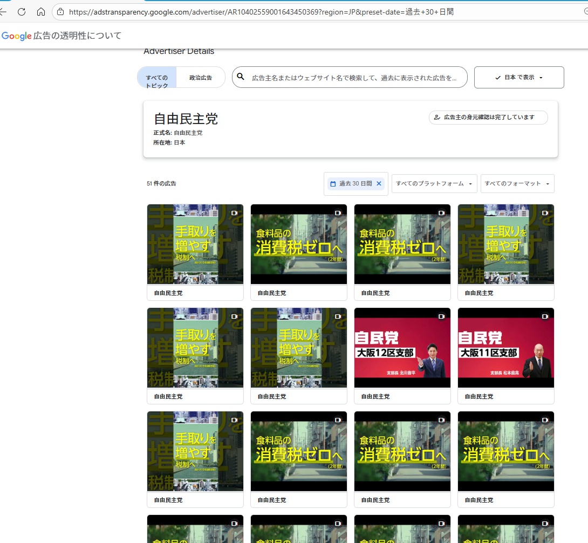Select the すべてのトピック toggle

(x=157, y=78)
